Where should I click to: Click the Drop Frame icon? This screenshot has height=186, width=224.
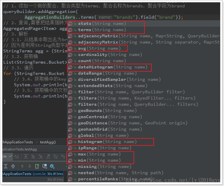pos(55,156)
